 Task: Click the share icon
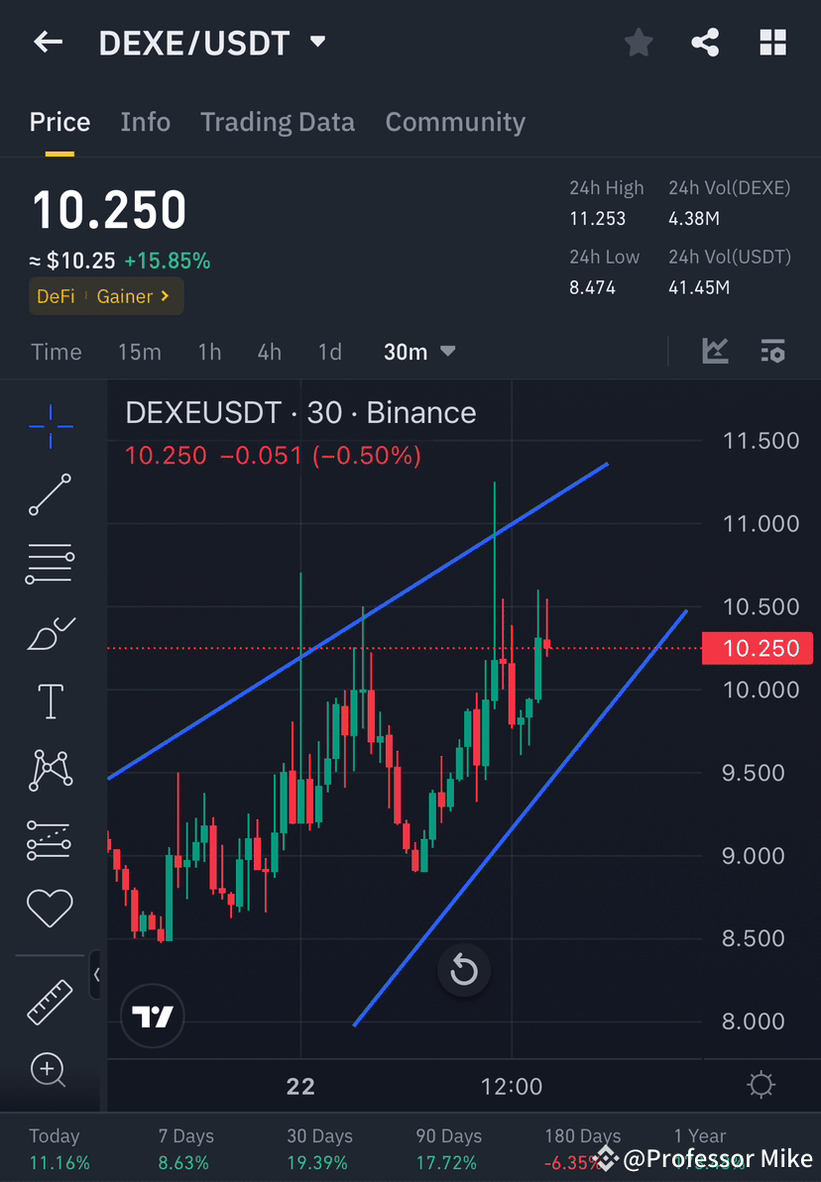tap(705, 42)
